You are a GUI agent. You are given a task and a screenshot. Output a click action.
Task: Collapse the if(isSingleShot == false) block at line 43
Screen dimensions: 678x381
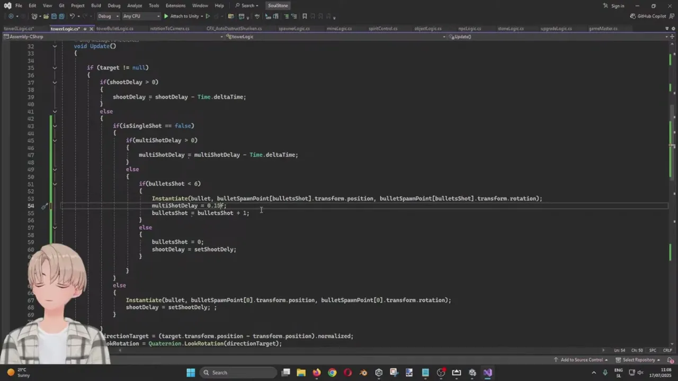pos(55,126)
